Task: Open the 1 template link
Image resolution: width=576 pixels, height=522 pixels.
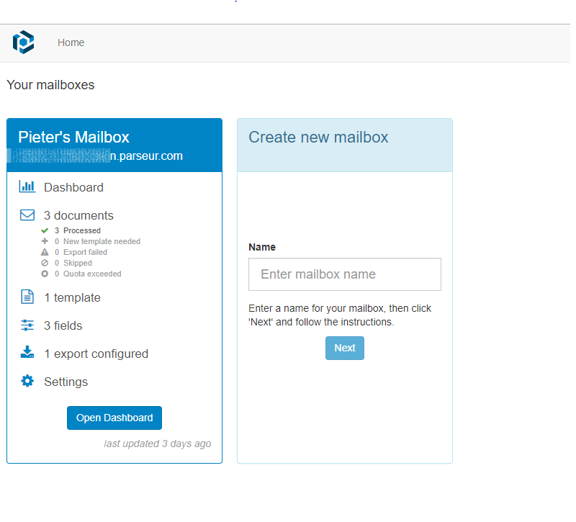Action: click(72, 297)
